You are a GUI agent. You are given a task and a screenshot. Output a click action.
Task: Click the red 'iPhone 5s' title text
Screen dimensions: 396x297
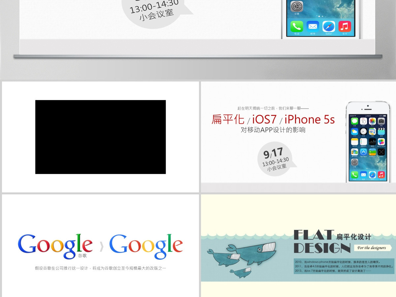[310, 119]
